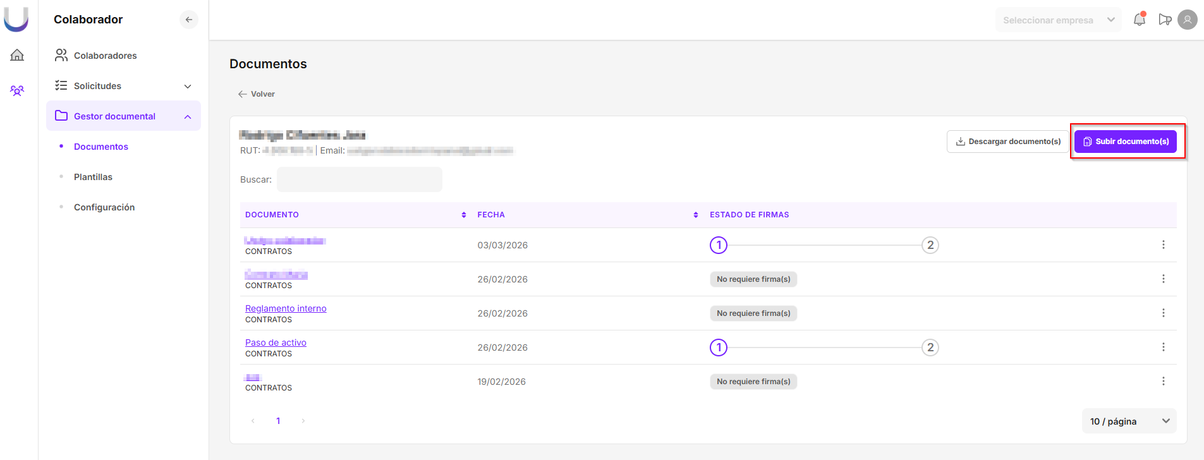Collapse the sidebar with the back arrow

[x=188, y=20]
